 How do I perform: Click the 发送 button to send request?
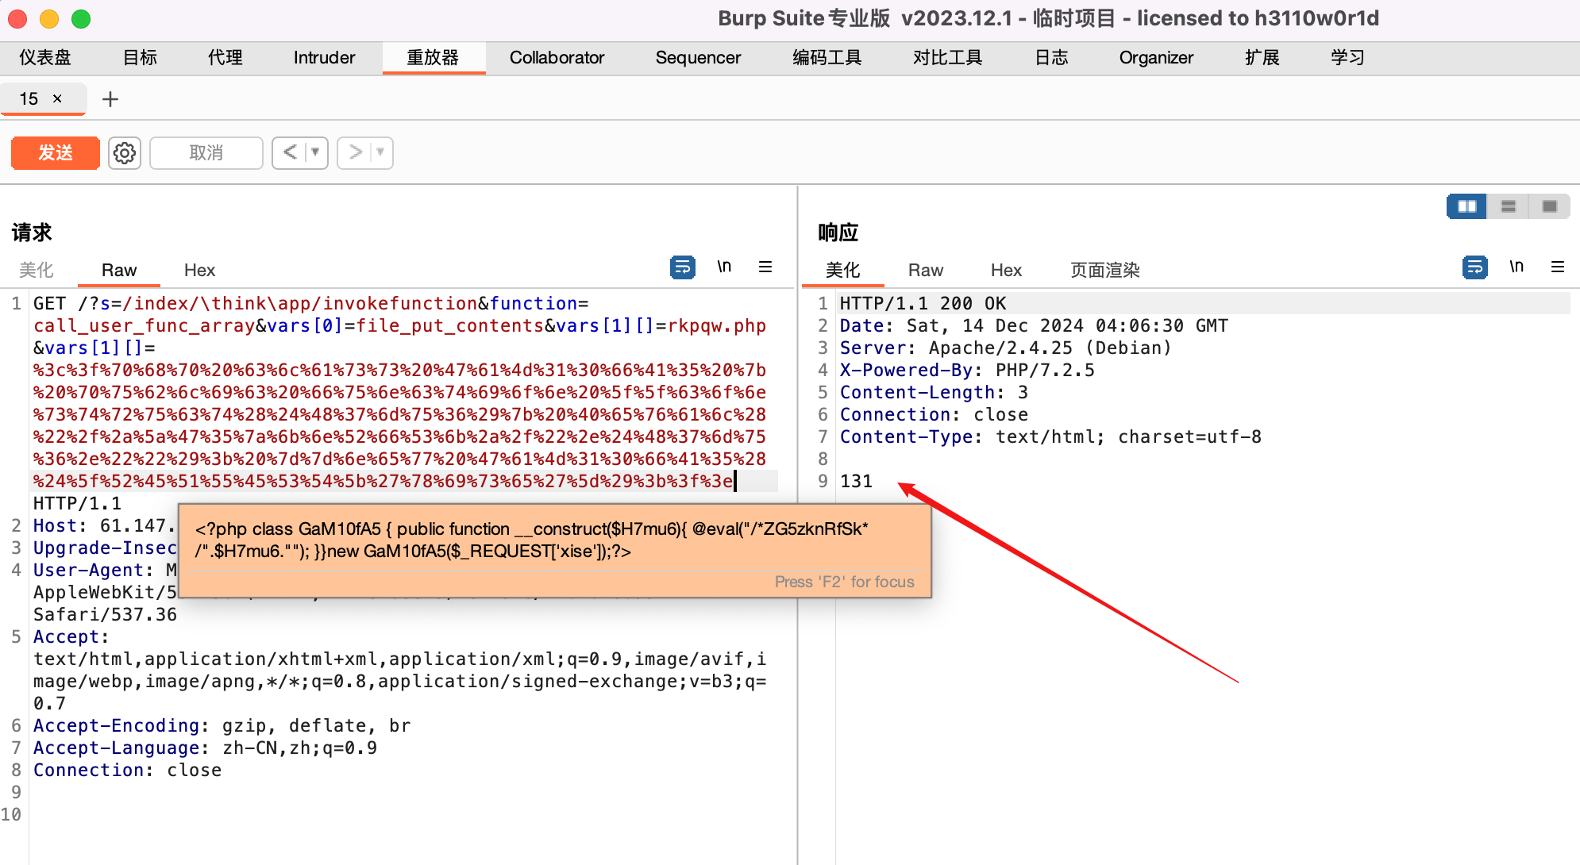[x=54, y=152]
